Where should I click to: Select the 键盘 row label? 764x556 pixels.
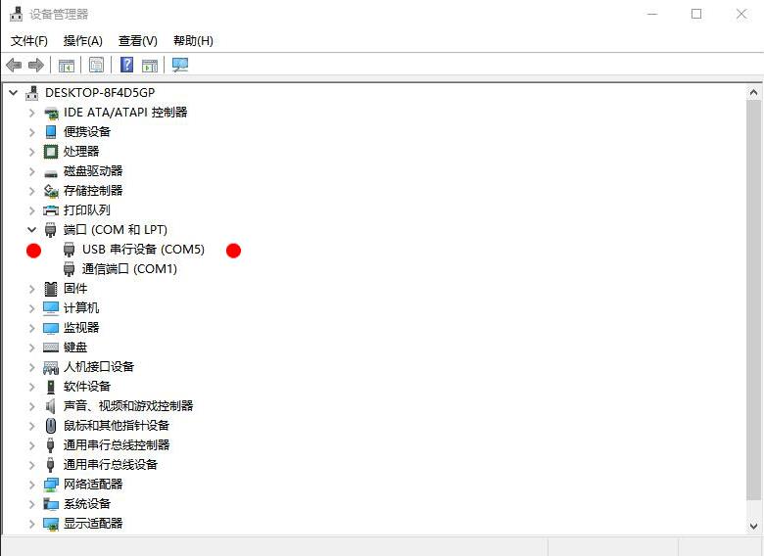(x=75, y=347)
